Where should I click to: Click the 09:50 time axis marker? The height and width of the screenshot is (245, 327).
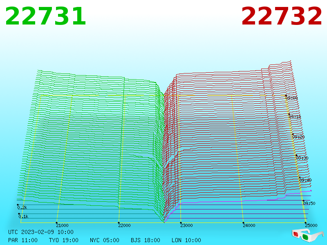click(x=309, y=203)
